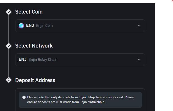Click the bold ENJ ticker in coin field
The height and width of the screenshot is (111, 173).
point(30,26)
